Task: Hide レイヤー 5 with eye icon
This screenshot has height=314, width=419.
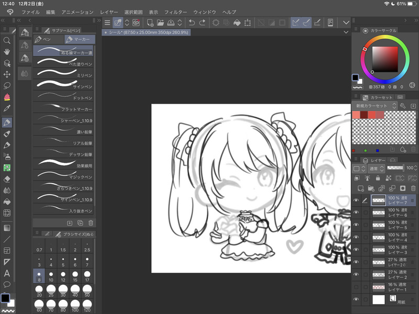Action: pos(356,225)
